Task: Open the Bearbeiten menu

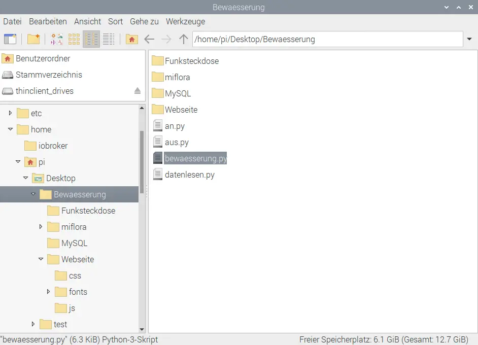Action: (x=48, y=22)
